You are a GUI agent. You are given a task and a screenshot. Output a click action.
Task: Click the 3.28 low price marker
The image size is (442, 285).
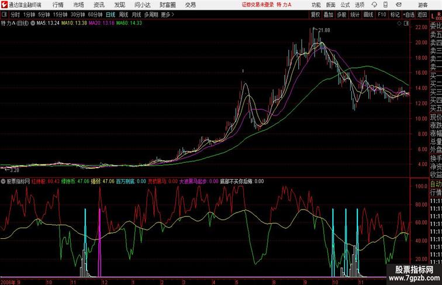point(15,170)
